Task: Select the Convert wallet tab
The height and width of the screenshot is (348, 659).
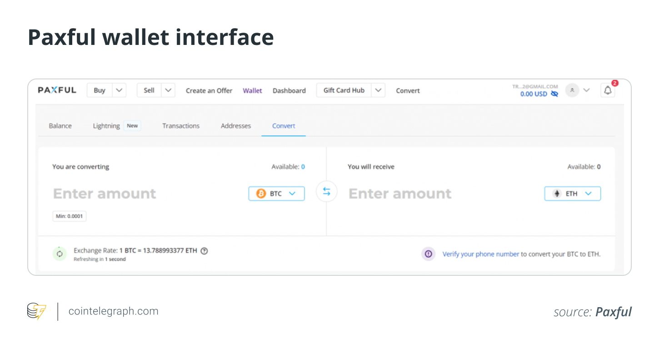Action: point(284,126)
